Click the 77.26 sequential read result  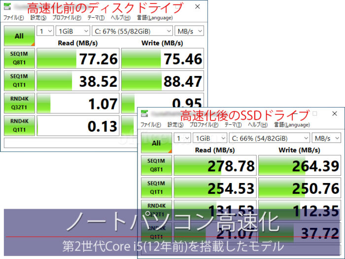(x=78, y=58)
